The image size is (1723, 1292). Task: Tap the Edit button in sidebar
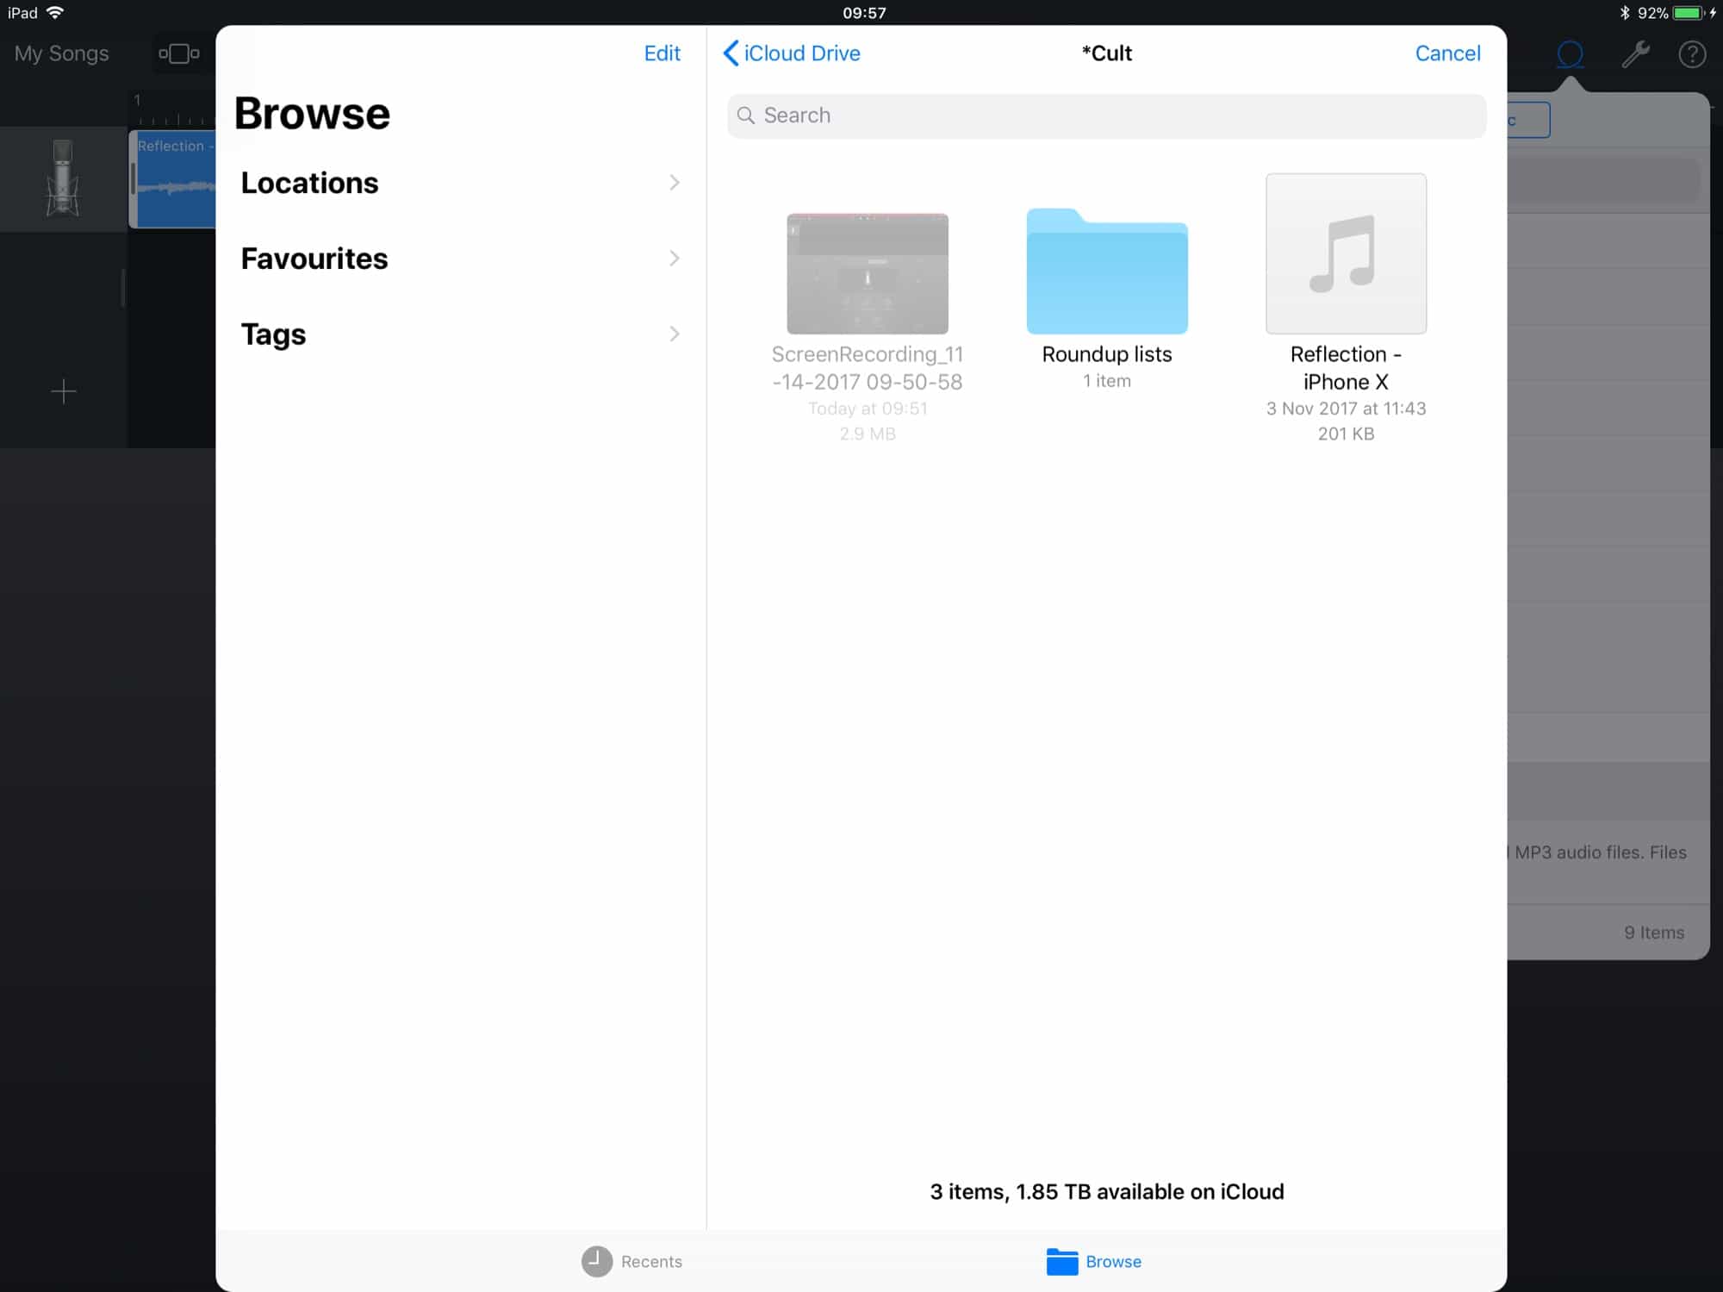pos(662,53)
